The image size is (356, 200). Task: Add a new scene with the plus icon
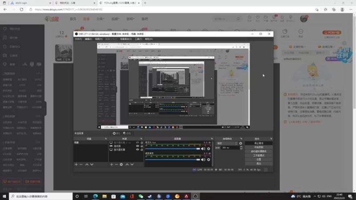pyautogui.click(x=76, y=164)
